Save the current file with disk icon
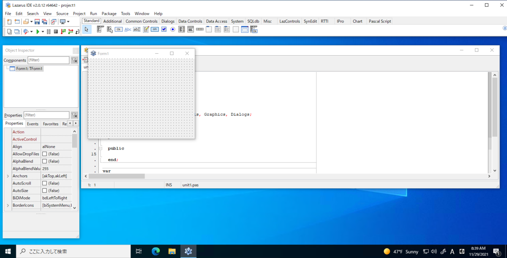Viewport: 507px width, 258px height. pyautogui.click(x=37, y=22)
